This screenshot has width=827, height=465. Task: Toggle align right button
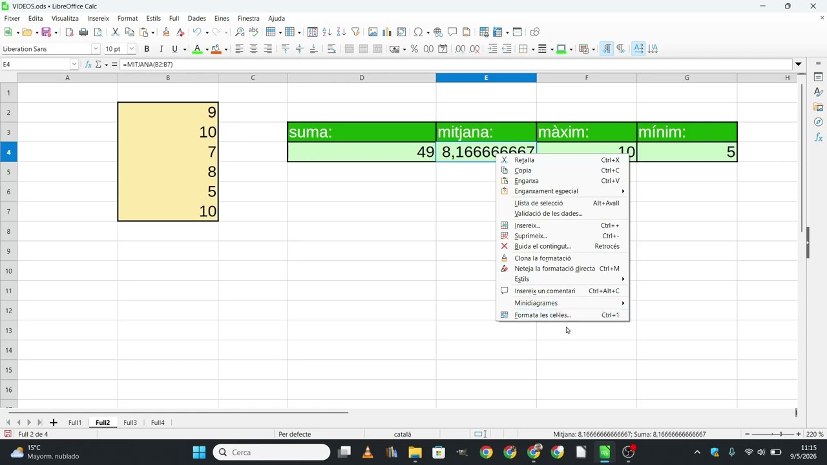pyautogui.click(x=267, y=48)
